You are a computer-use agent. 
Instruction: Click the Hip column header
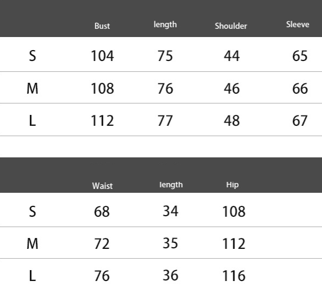232,185
